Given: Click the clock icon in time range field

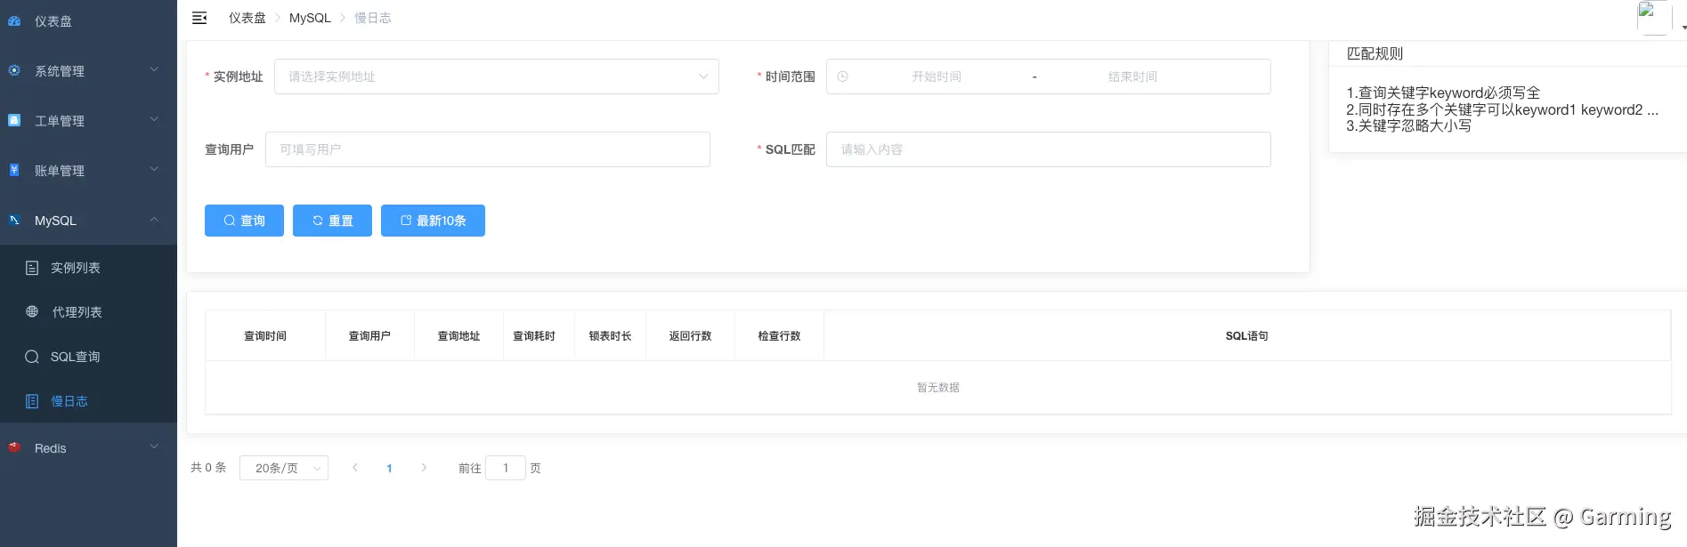Looking at the screenshot, I should (843, 76).
